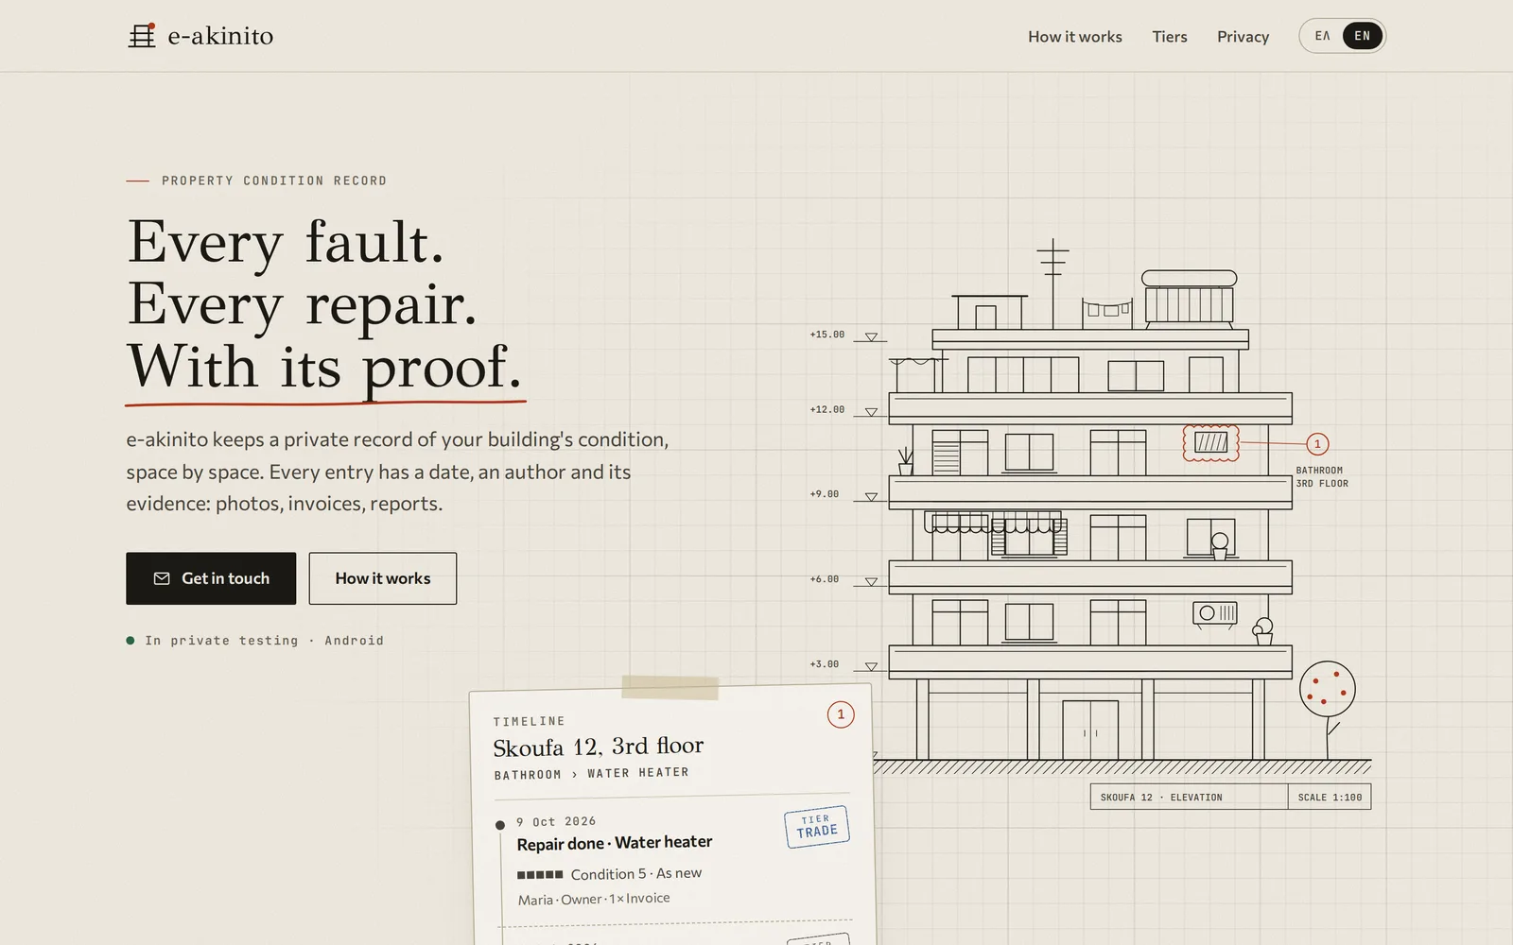Select the EN language option

tap(1363, 36)
